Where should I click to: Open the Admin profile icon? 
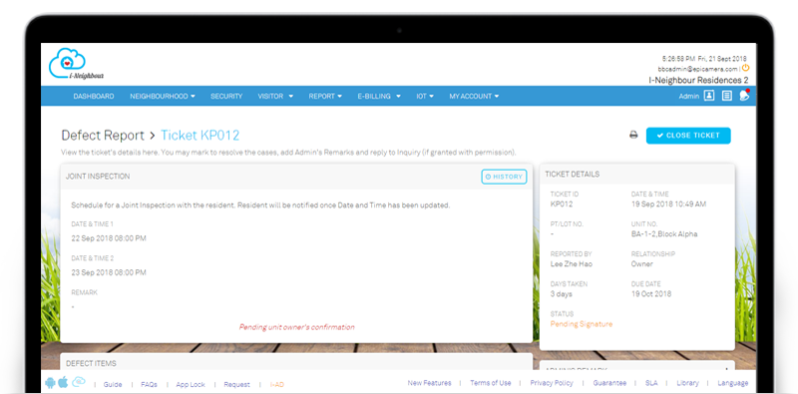tap(709, 96)
